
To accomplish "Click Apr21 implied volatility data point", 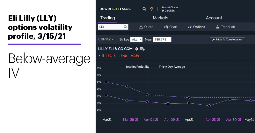I will pos(189,103).
